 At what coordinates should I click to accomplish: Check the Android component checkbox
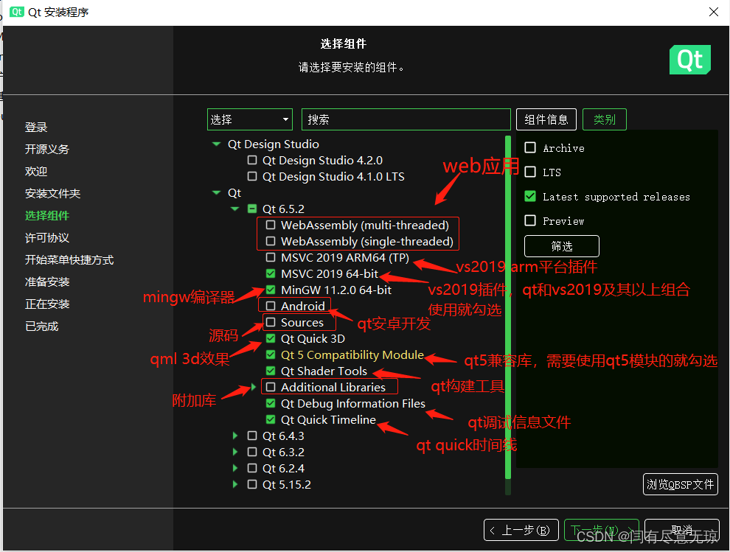tap(271, 306)
